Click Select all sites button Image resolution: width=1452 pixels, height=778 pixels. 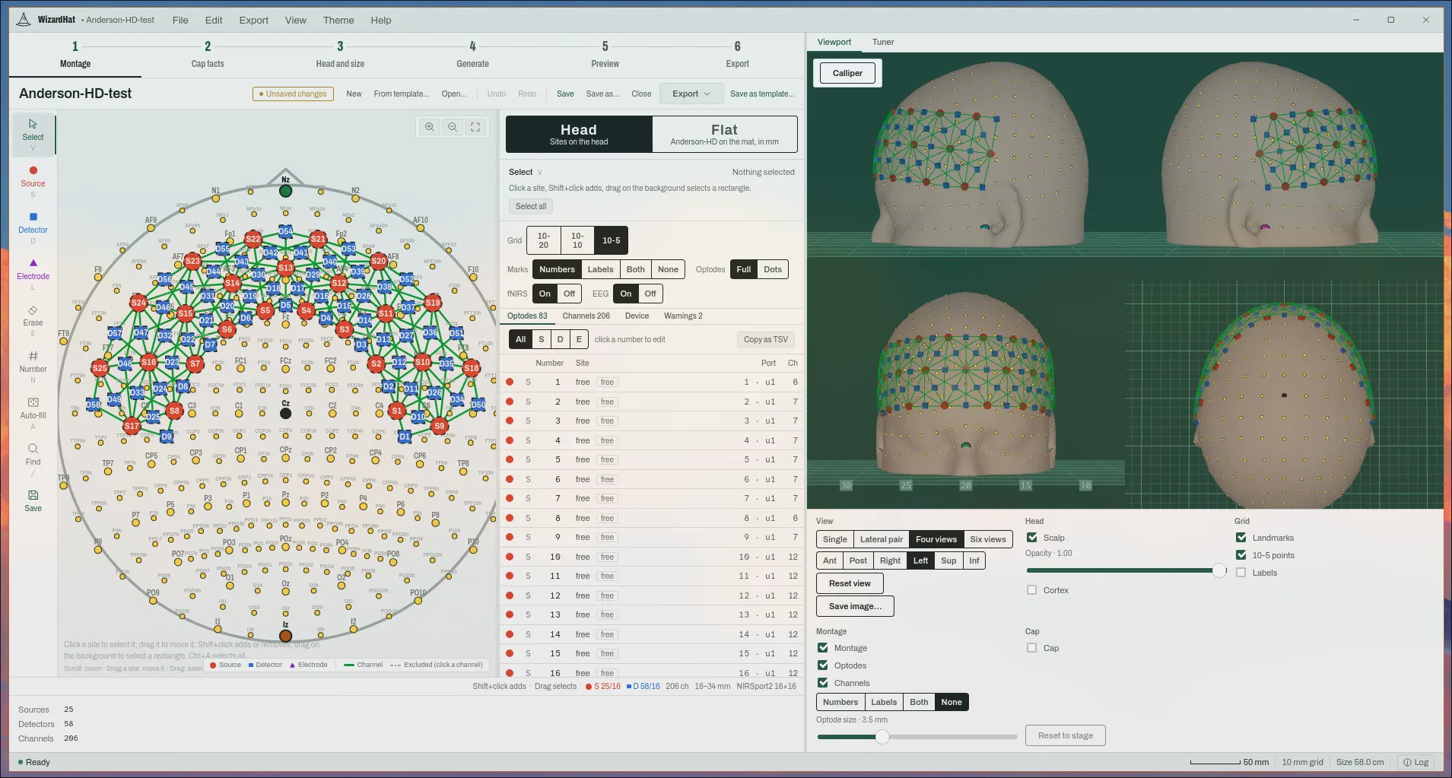click(x=530, y=206)
